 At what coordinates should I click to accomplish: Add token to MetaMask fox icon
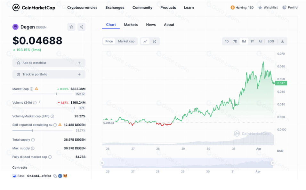coord(65,176)
